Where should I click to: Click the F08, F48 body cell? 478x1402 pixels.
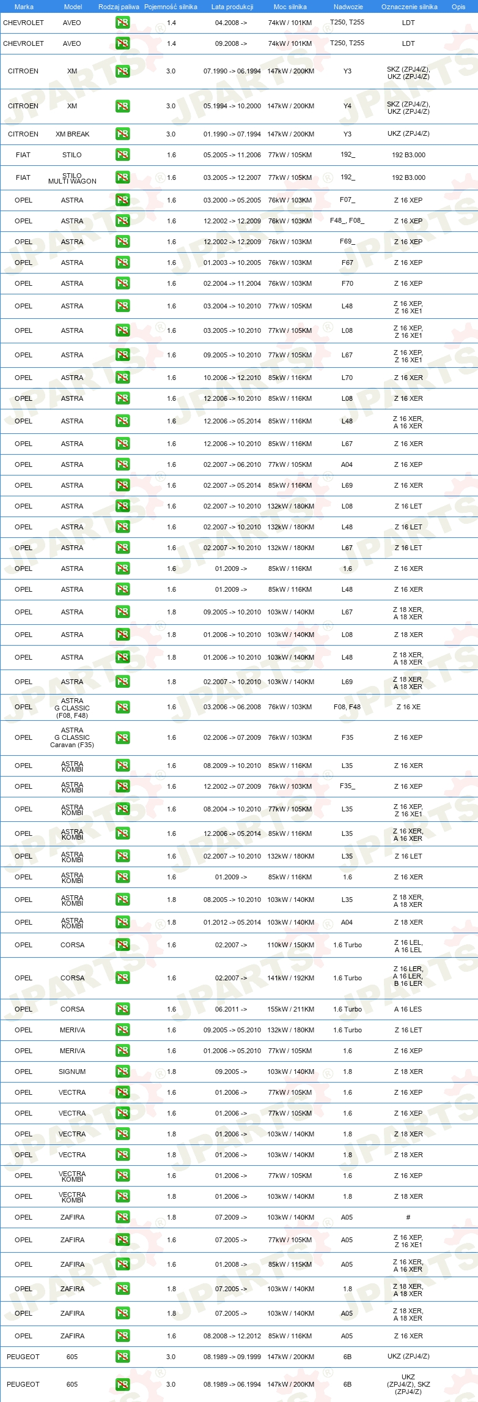[347, 707]
